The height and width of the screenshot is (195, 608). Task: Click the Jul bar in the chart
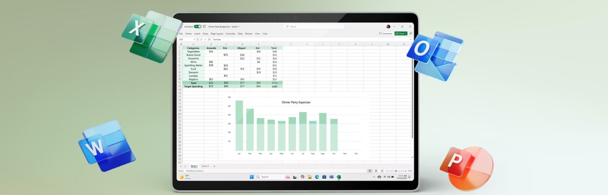303,131
